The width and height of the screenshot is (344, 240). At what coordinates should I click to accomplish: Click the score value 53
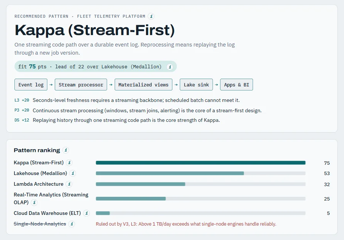coord(327,174)
